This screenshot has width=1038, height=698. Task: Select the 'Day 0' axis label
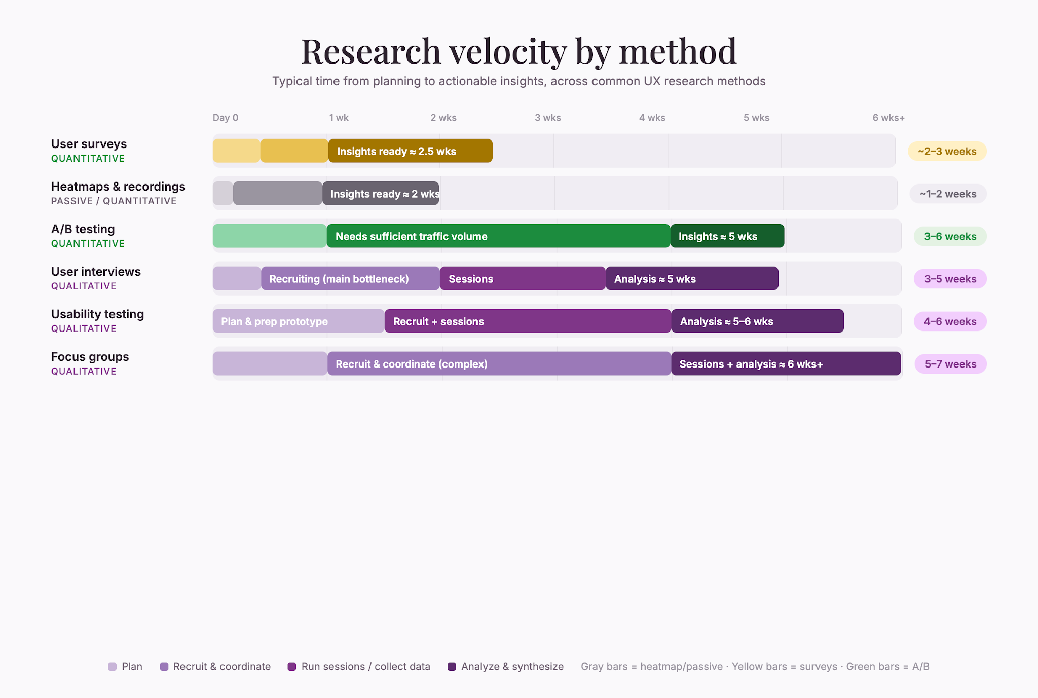226,118
